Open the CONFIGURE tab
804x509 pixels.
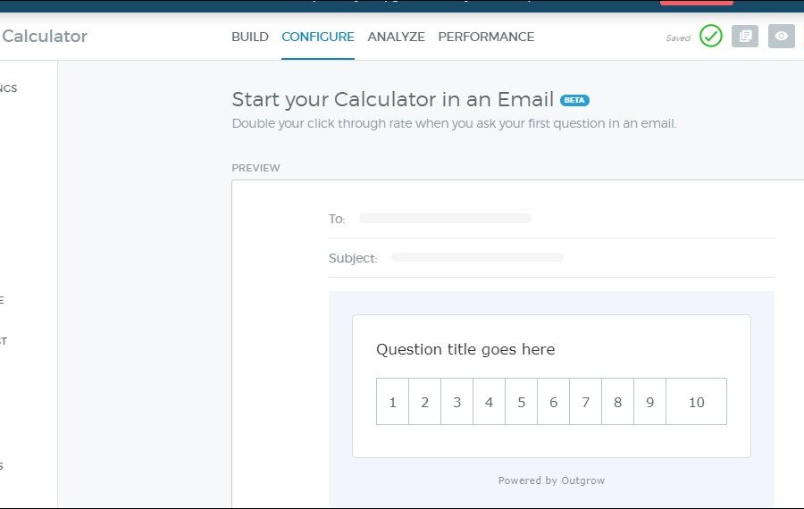click(318, 38)
